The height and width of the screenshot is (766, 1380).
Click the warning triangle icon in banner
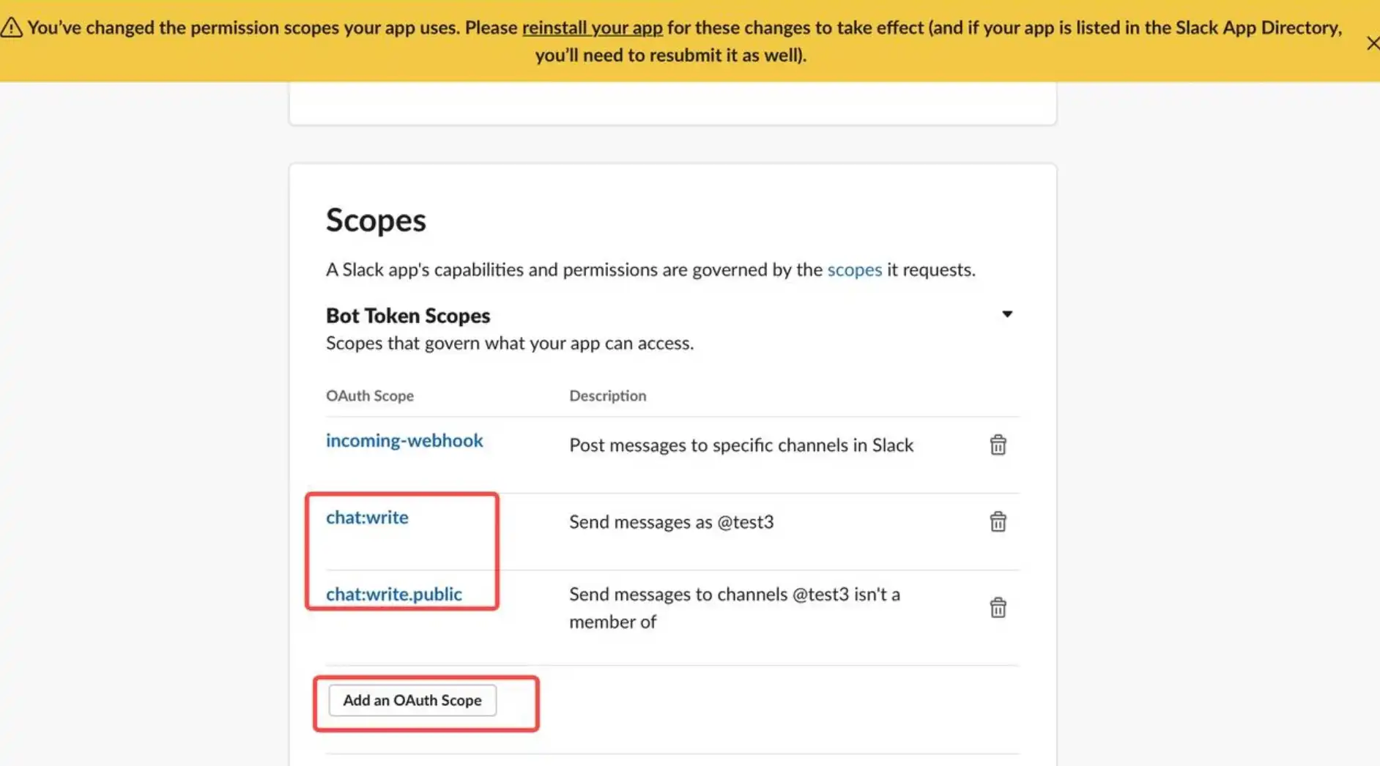(12, 29)
